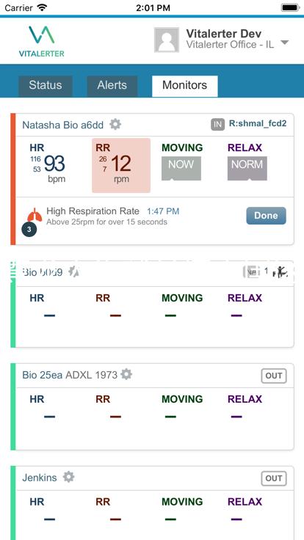The image size is (304, 540).
Task: Tap the MOVING NOW status indicator
Action: tap(181, 169)
